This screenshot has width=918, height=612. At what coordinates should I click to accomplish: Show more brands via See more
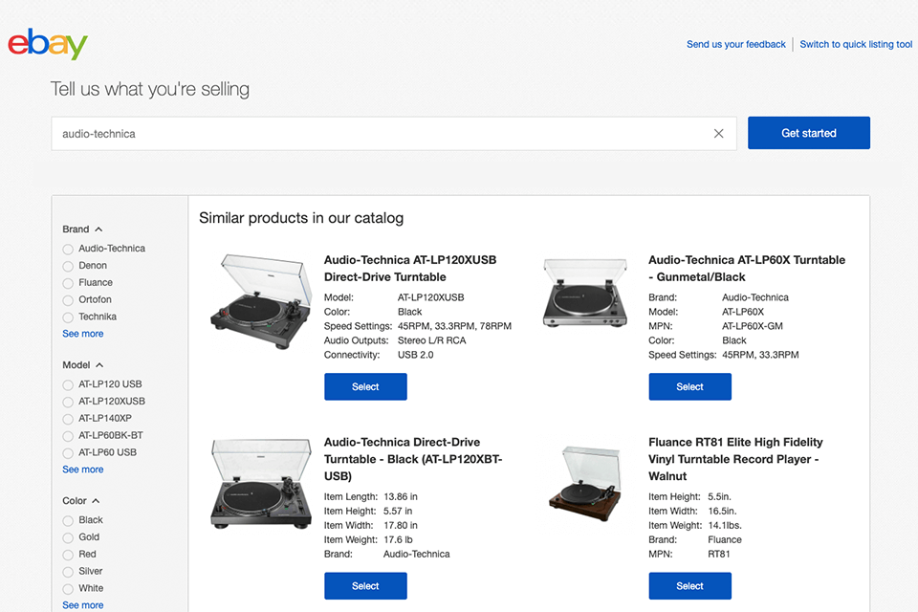(83, 333)
